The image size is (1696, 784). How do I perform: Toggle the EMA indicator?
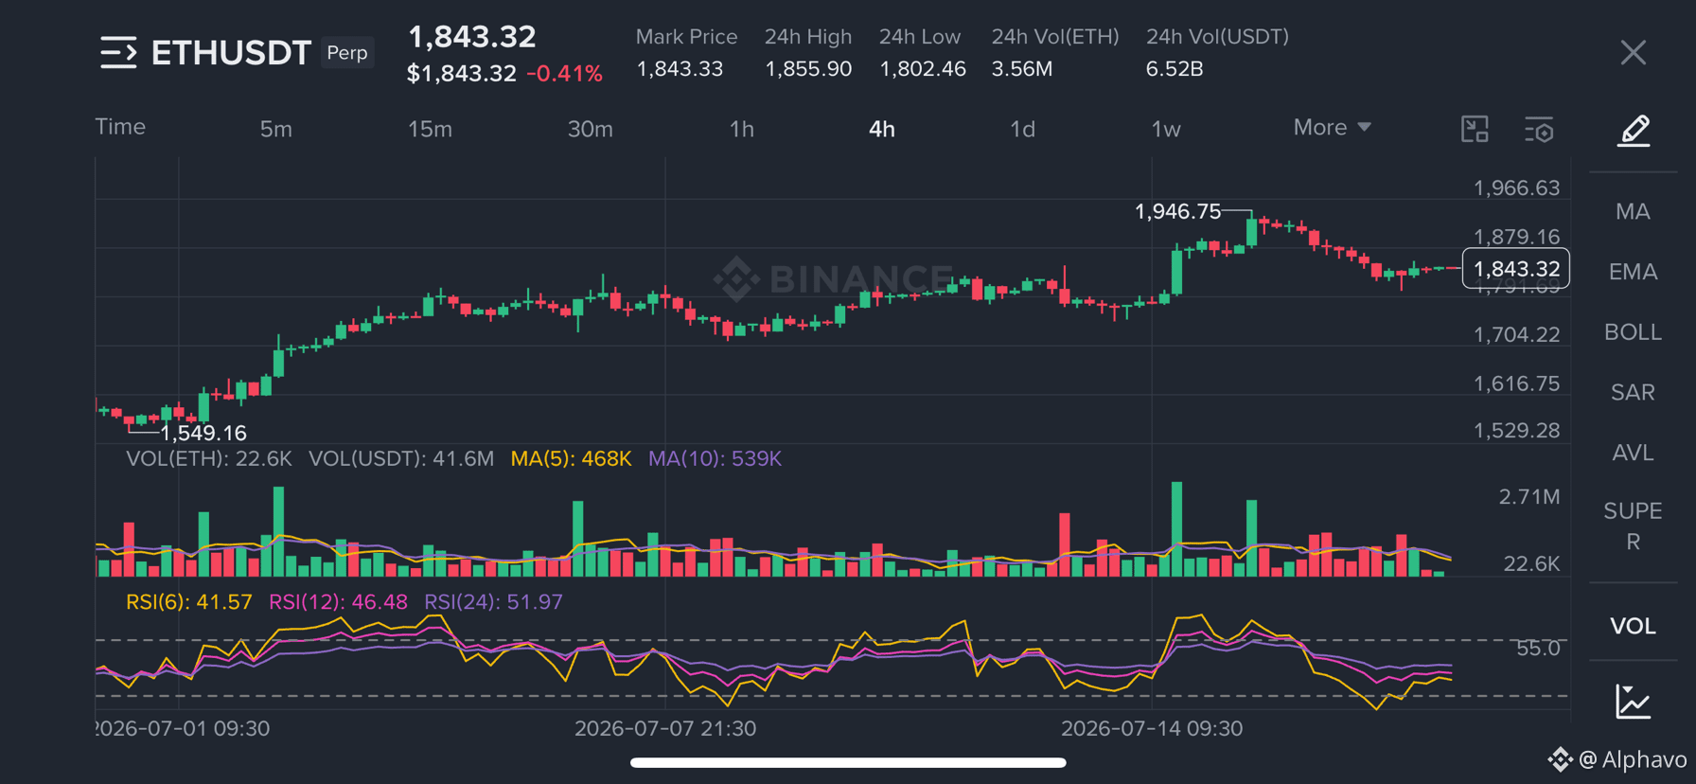1633,272
